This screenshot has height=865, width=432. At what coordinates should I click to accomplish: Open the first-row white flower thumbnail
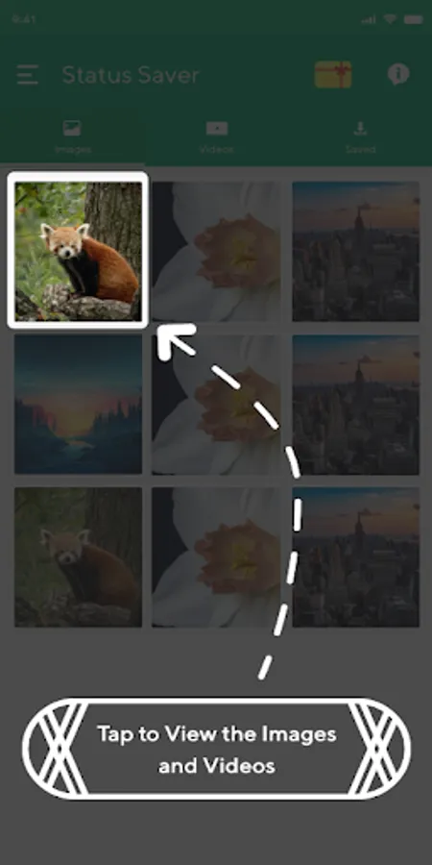tap(216, 252)
